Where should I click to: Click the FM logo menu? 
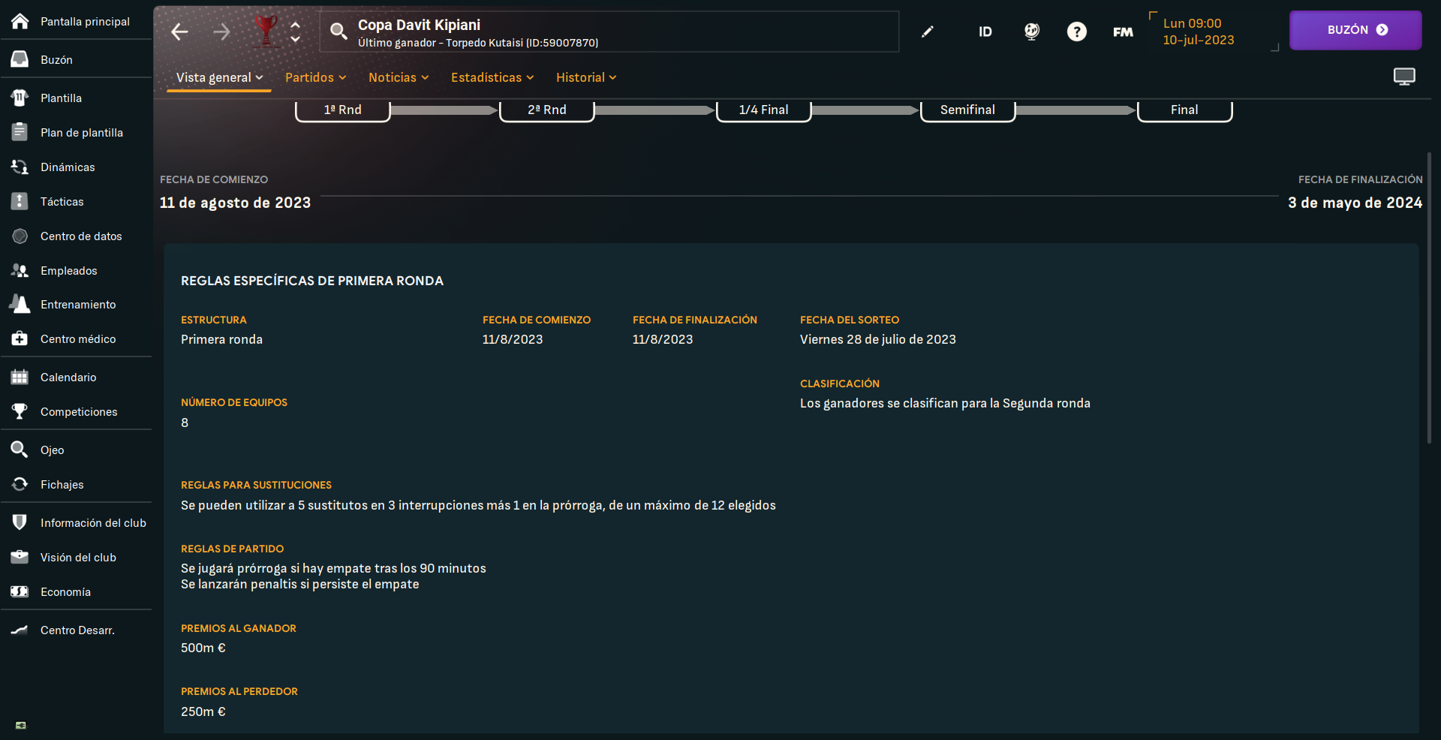(x=1123, y=32)
